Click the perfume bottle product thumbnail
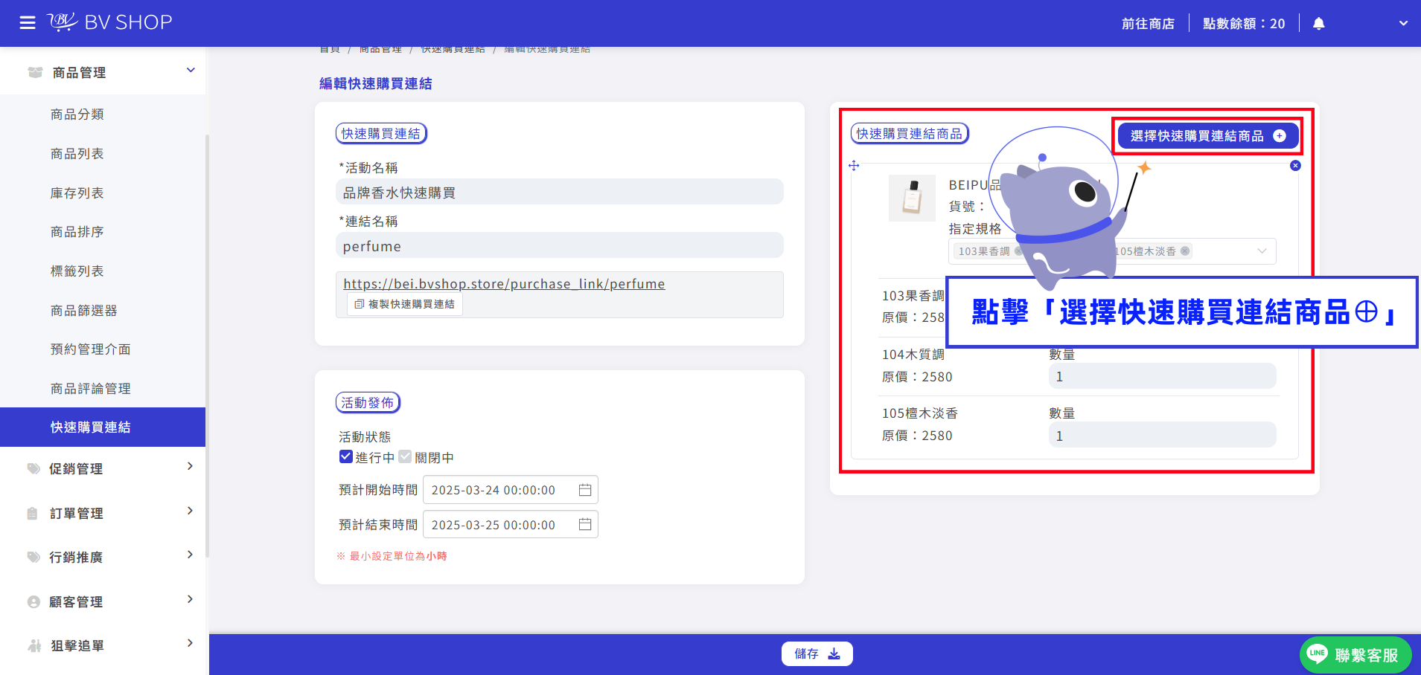 pyautogui.click(x=912, y=198)
